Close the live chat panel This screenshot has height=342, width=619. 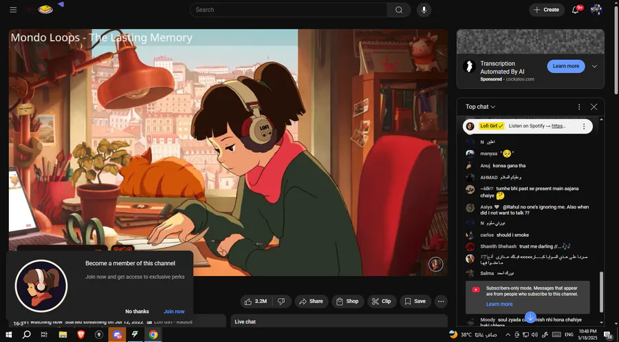click(594, 107)
